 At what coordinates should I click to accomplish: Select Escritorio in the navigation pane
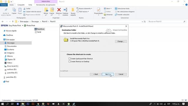click(9, 49)
